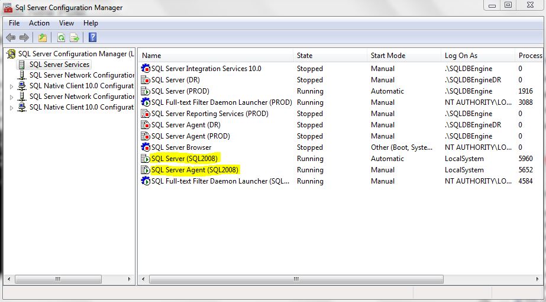Click icon beside SQL Server Agent (DR)

click(146, 125)
